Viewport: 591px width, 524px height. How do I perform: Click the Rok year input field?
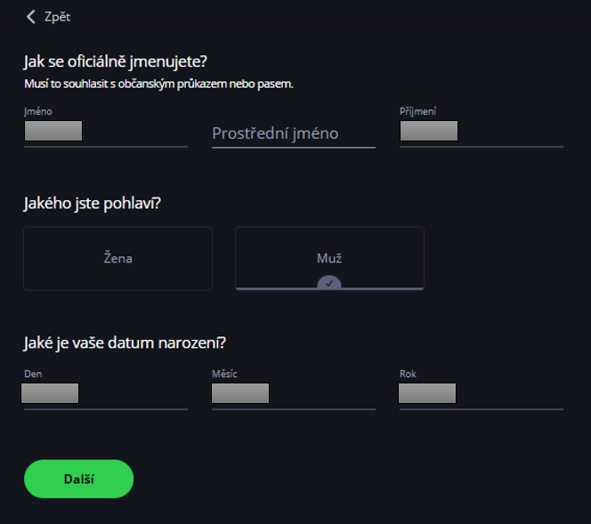pos(481,394)
